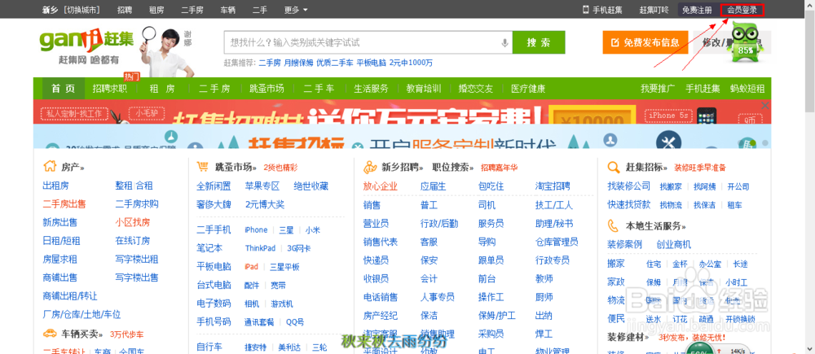Select the 二手车 navigation tab
This screenshot has width=815, height=354.
(319, 88)
